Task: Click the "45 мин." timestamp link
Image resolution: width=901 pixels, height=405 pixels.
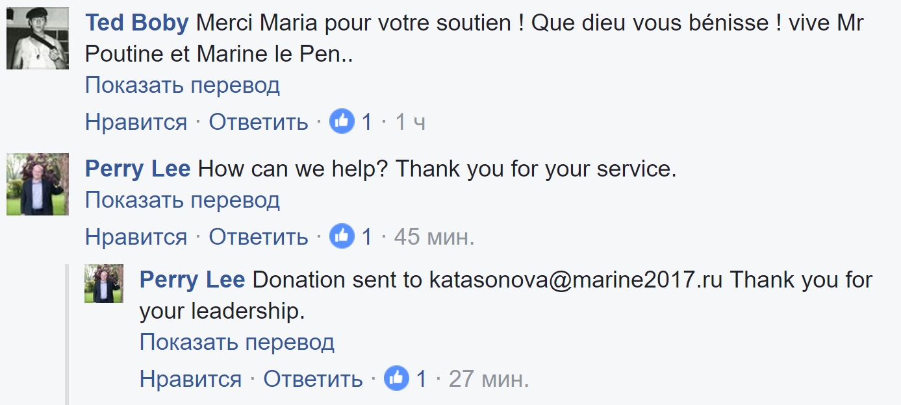Action: pos(434,237)
